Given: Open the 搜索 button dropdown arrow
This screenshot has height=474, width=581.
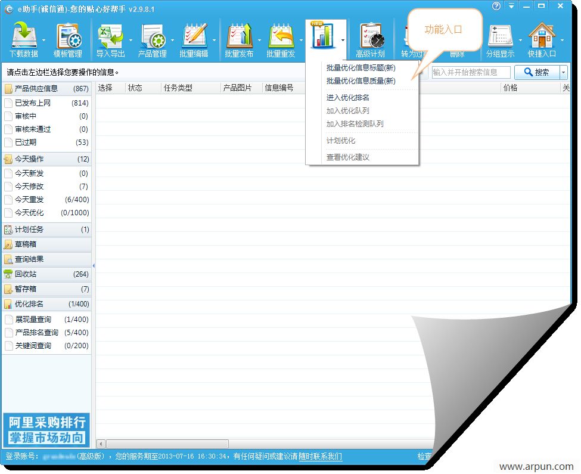Looking at the screenshot, I should (x=564, y=72).
